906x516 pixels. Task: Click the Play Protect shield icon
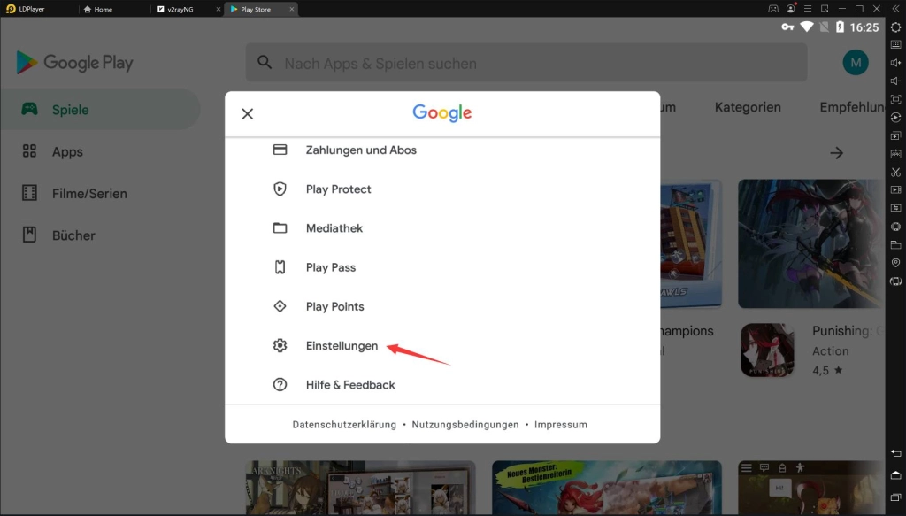[x=280, y=189]
